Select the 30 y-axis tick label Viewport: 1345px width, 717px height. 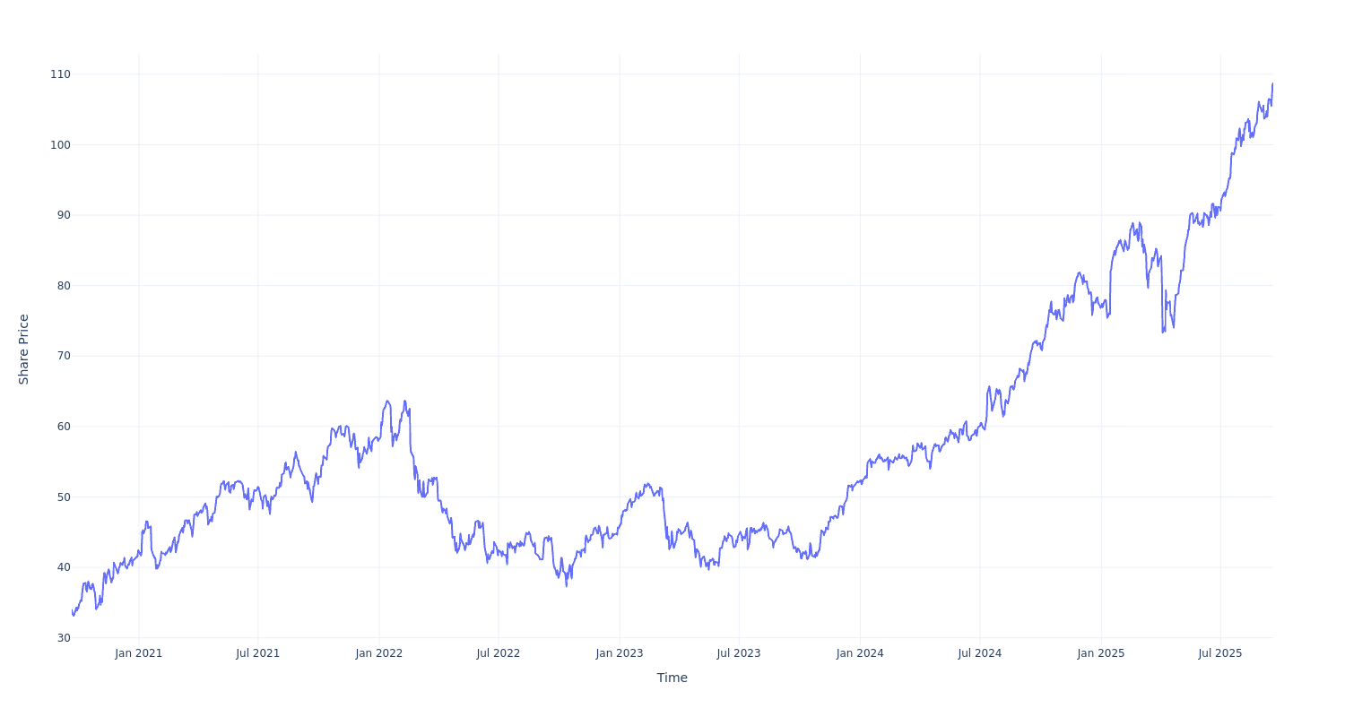(63, 638)
